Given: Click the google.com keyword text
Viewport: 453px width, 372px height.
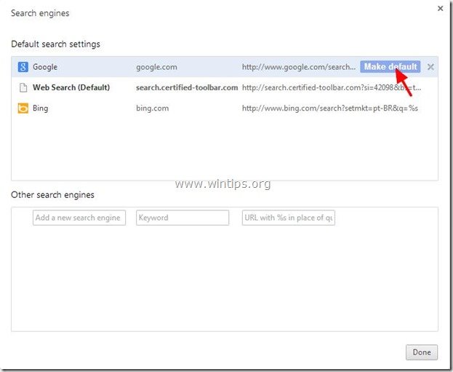Looking at the screenshot, I should 156,67.
